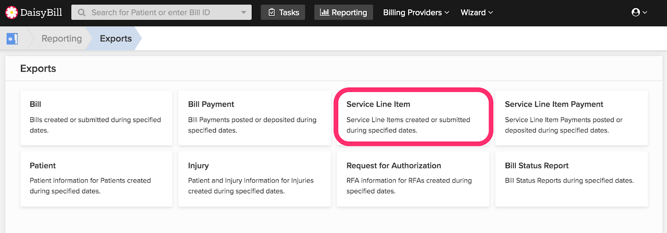This screenshot has width=667, height=233.
Task: Open the Bill Status Report export
Action: click(572, 179)
